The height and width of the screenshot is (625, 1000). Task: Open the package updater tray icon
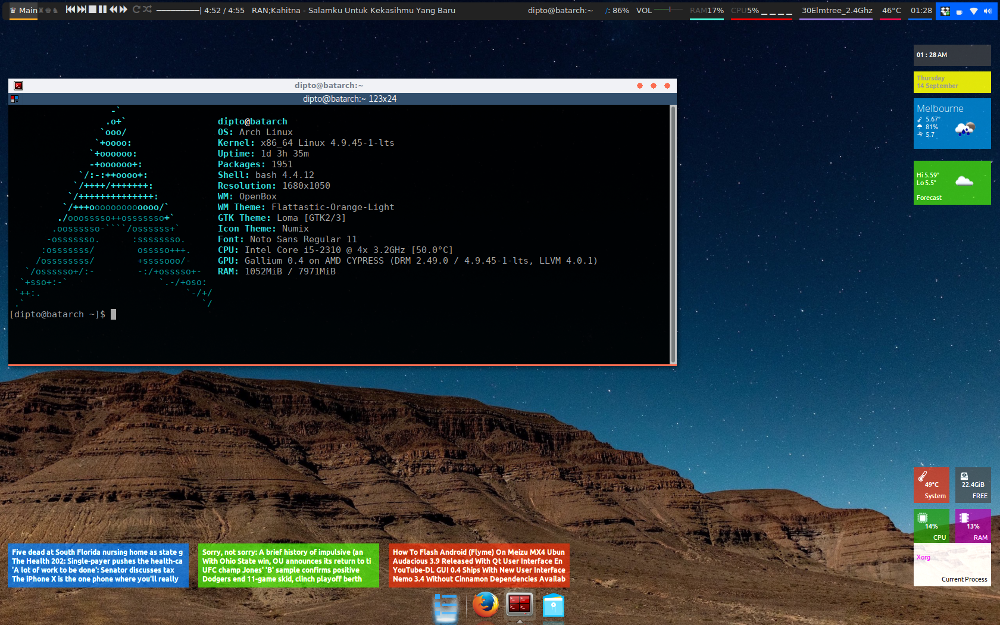tap(945, 11)
